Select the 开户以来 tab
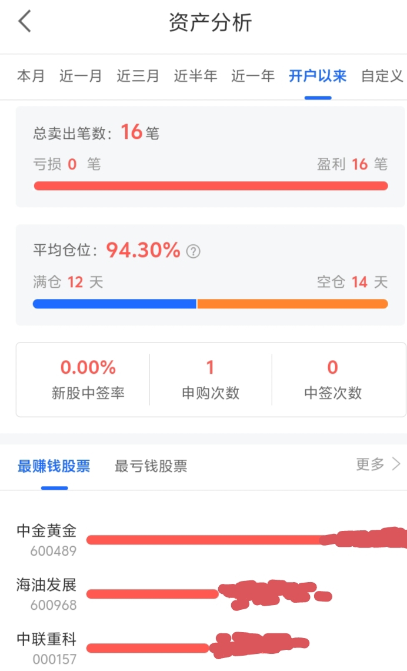407x671 pixels. pos(318,76)
